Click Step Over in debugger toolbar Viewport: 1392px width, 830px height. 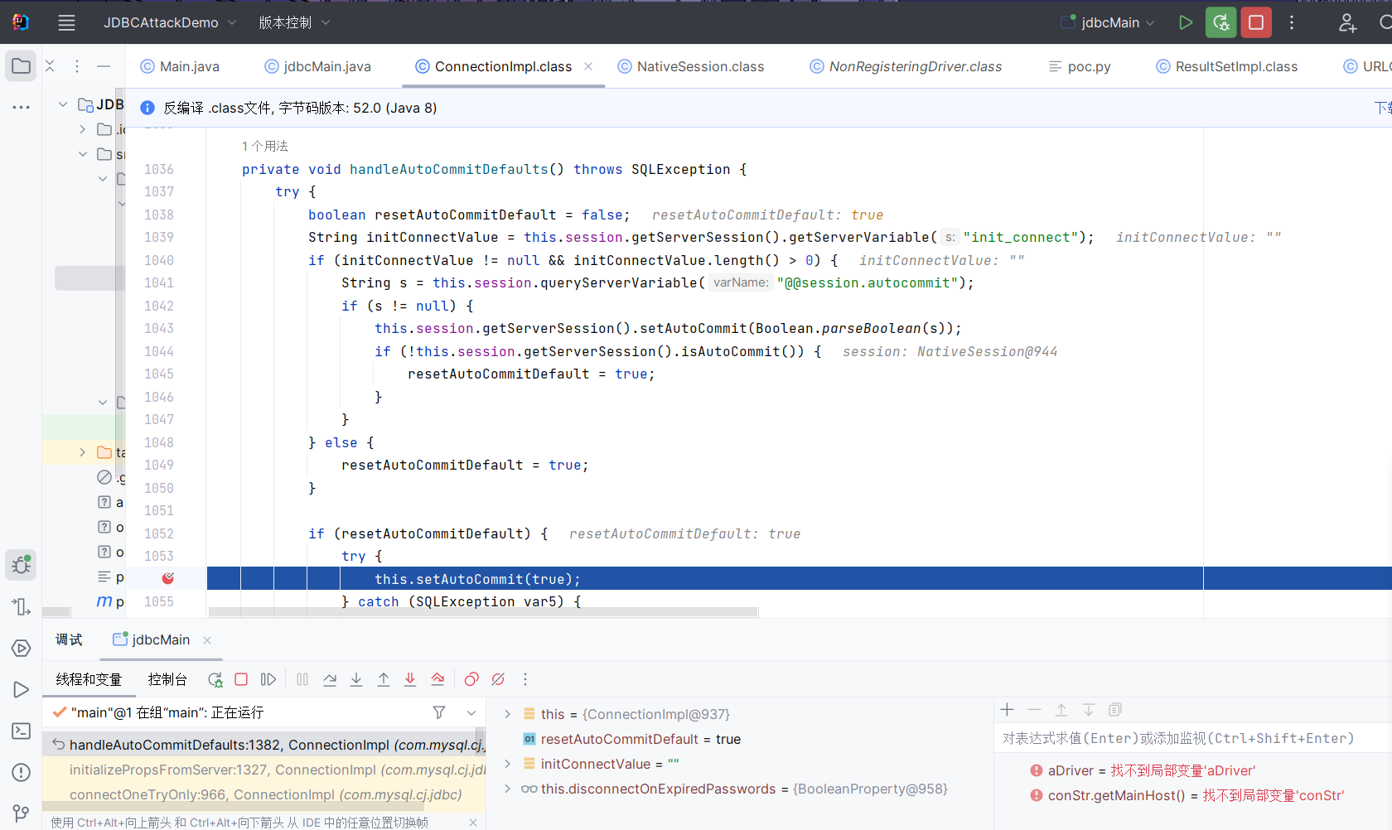330,679
